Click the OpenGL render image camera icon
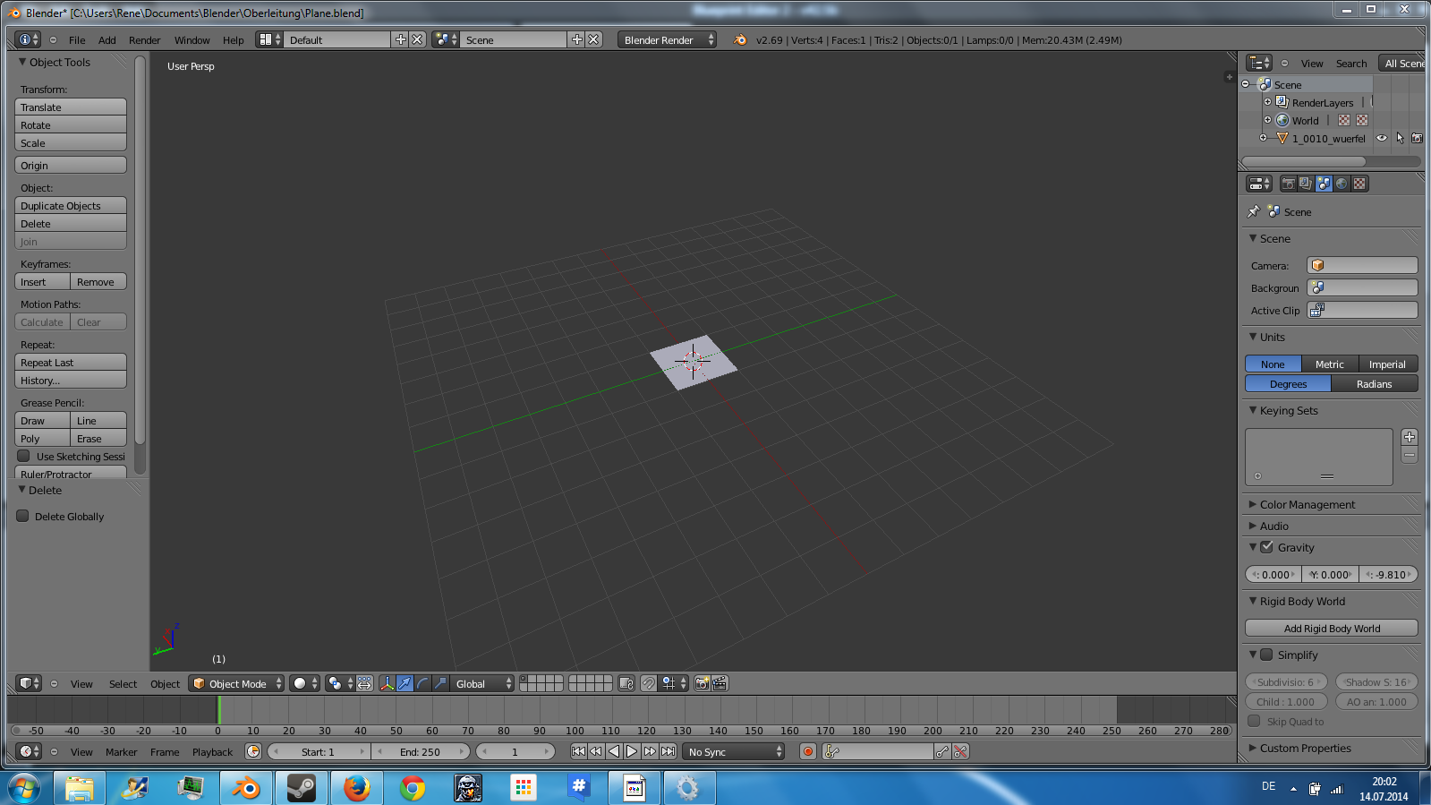 pyautogui.click(x=703, y=683)
